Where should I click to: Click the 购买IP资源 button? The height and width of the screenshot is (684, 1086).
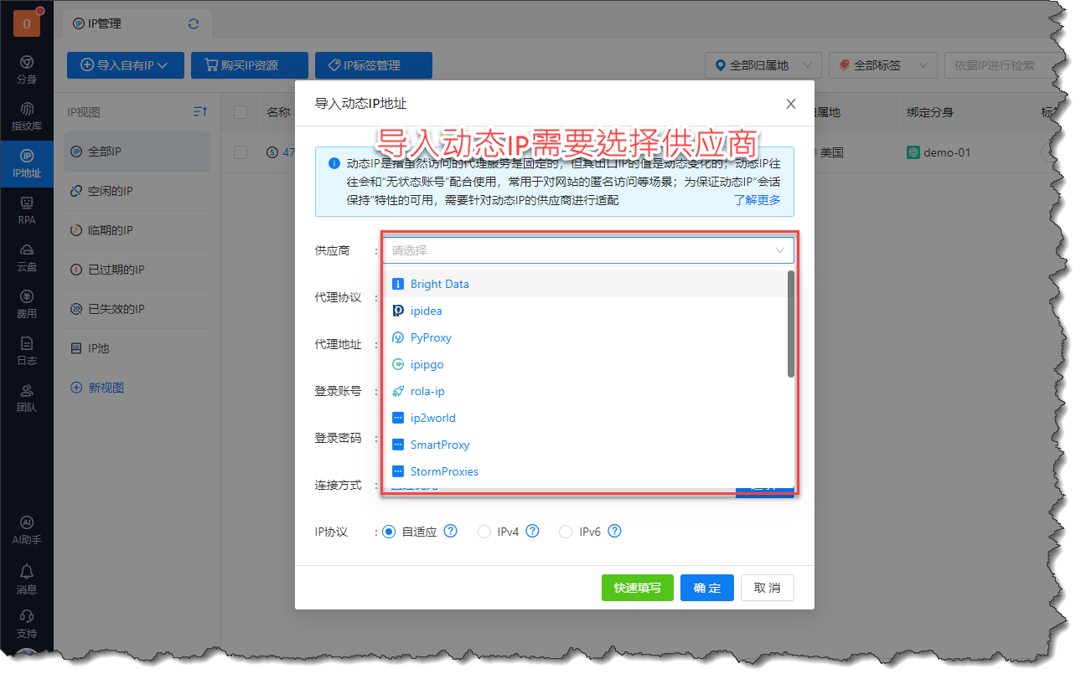(249, 65)
